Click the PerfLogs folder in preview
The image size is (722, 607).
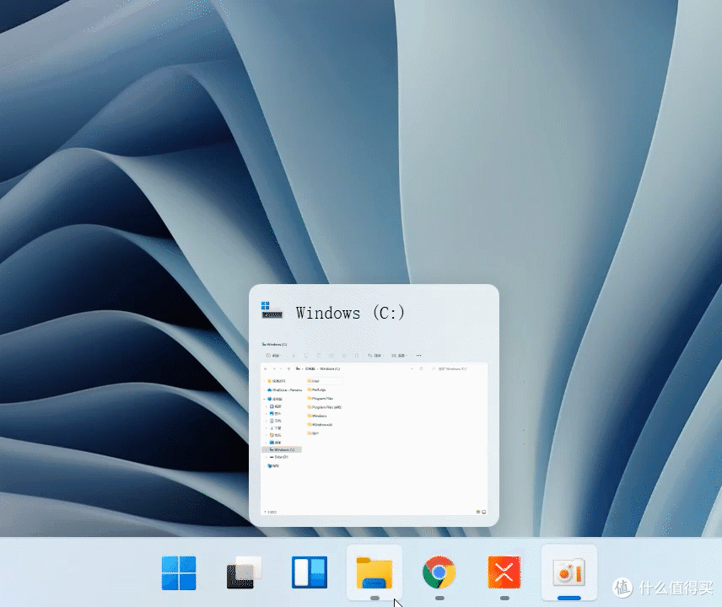[317, 389]
